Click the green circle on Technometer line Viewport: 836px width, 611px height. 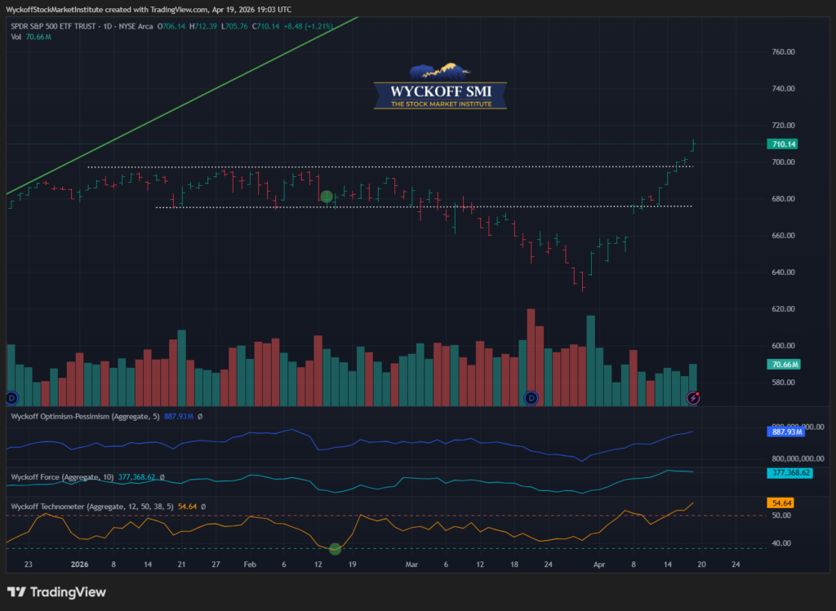(335, 548)
